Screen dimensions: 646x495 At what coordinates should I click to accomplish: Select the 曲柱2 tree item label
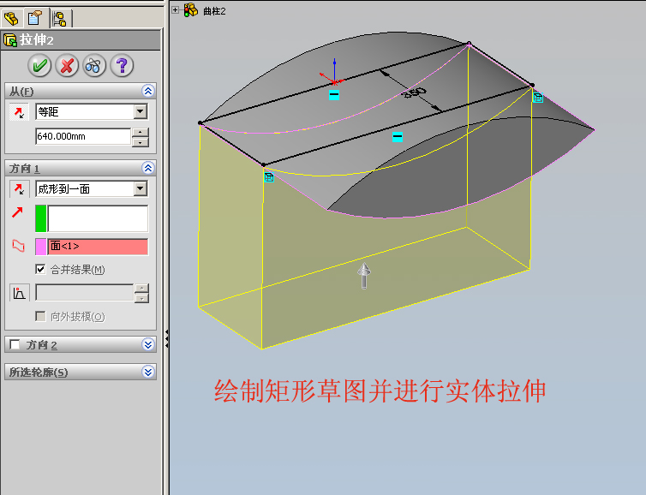(x=214, y=11)
